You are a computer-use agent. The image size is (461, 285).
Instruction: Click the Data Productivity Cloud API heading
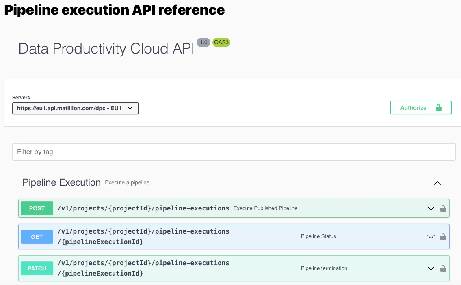(106, 49)
